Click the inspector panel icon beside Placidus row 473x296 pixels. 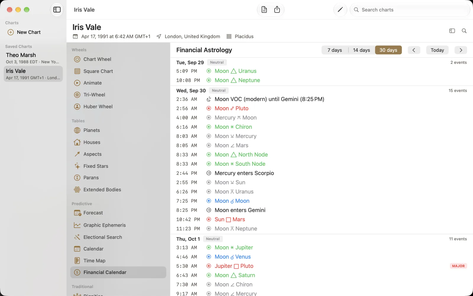click(452, 31)
